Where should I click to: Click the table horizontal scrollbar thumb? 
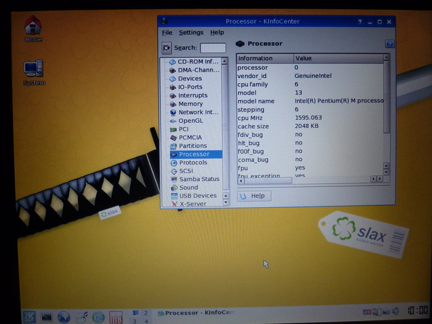(x=268, y=180)
